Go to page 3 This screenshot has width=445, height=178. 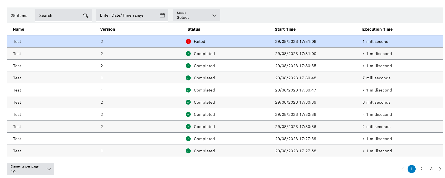[x=431, y=169]
